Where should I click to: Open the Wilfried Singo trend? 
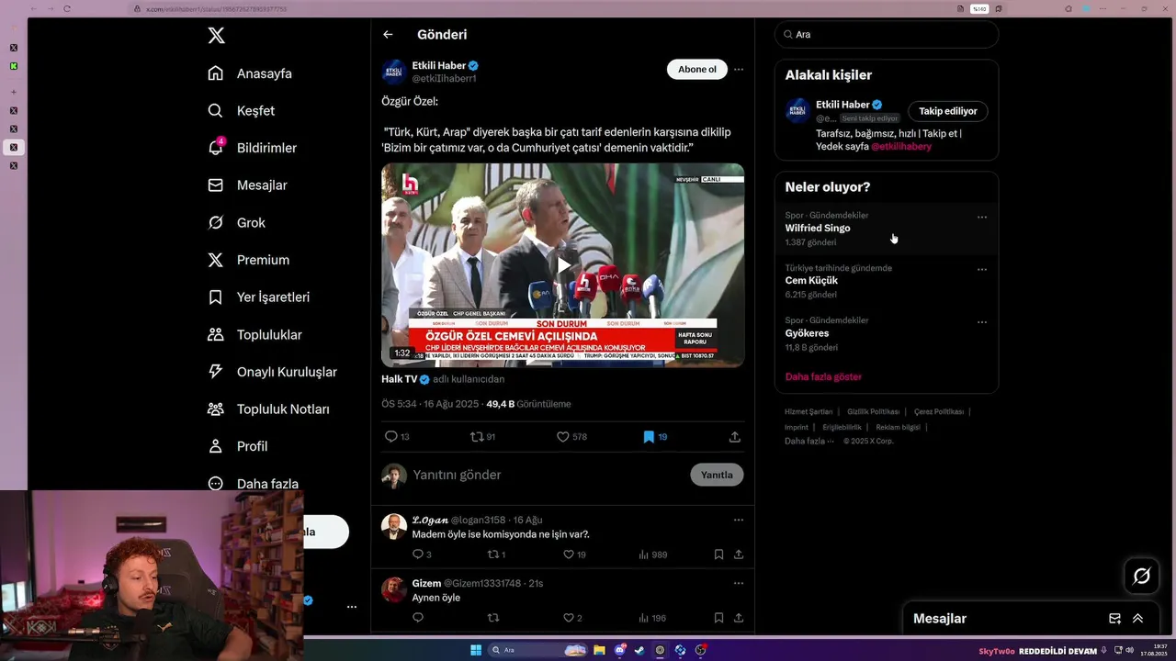tap(886, 229)
